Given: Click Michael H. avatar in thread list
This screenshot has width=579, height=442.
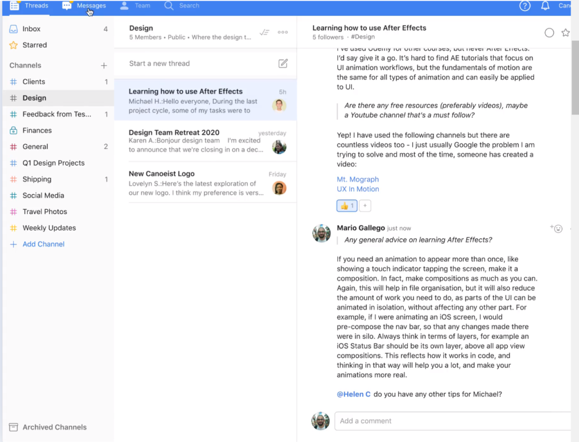Looking at the screenshot, I should click(x=279, y=106).
